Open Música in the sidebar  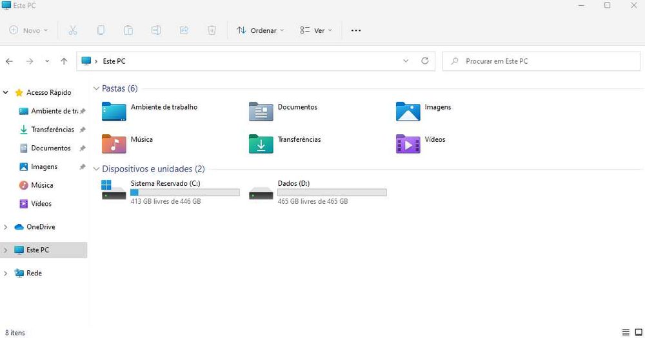click(36, 185)
